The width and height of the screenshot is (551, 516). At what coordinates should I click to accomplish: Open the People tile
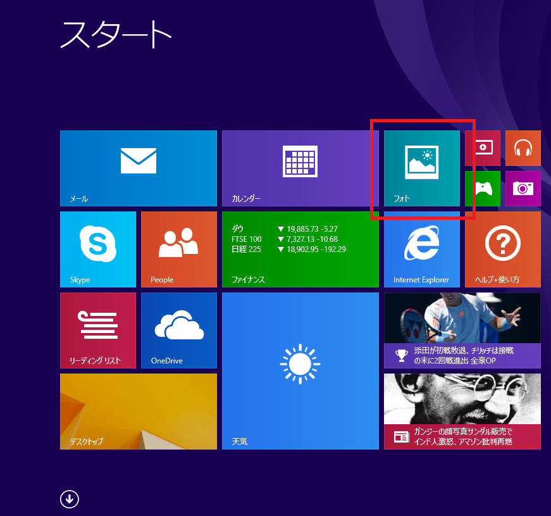tap(179, 249)
